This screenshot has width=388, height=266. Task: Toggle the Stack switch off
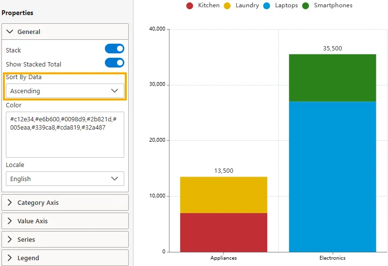[115, 49]
